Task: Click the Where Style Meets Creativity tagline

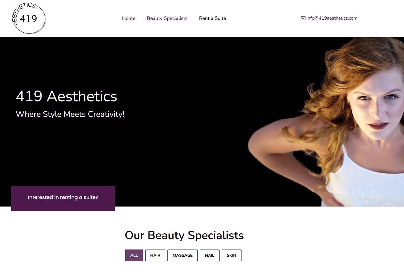Action: point(70,114)
